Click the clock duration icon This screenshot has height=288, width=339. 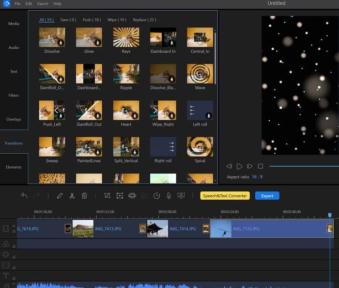[156, 196]
